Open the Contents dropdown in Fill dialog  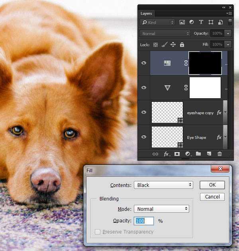click(x=163, y=185)
